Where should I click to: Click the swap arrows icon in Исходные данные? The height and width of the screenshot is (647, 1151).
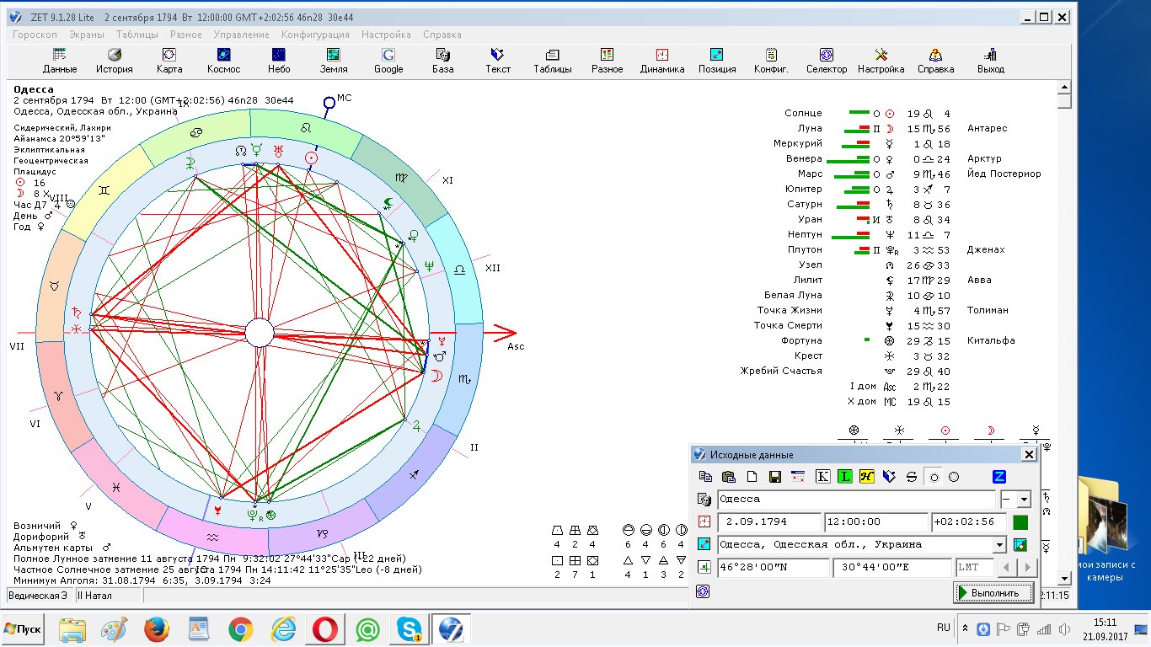click(911, 477)
